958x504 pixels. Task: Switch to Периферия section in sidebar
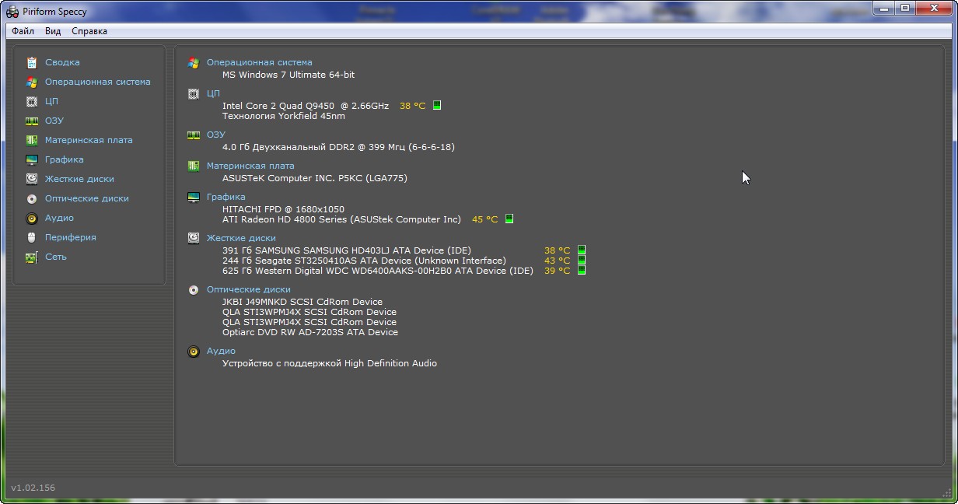pos(71,237)
